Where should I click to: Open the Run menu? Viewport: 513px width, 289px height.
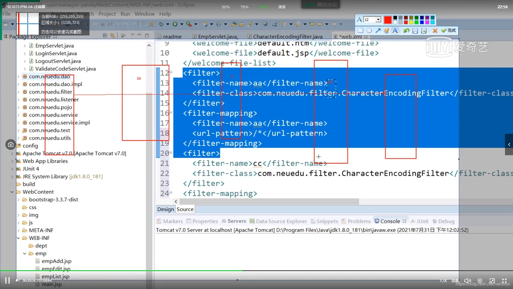[125, 14]
